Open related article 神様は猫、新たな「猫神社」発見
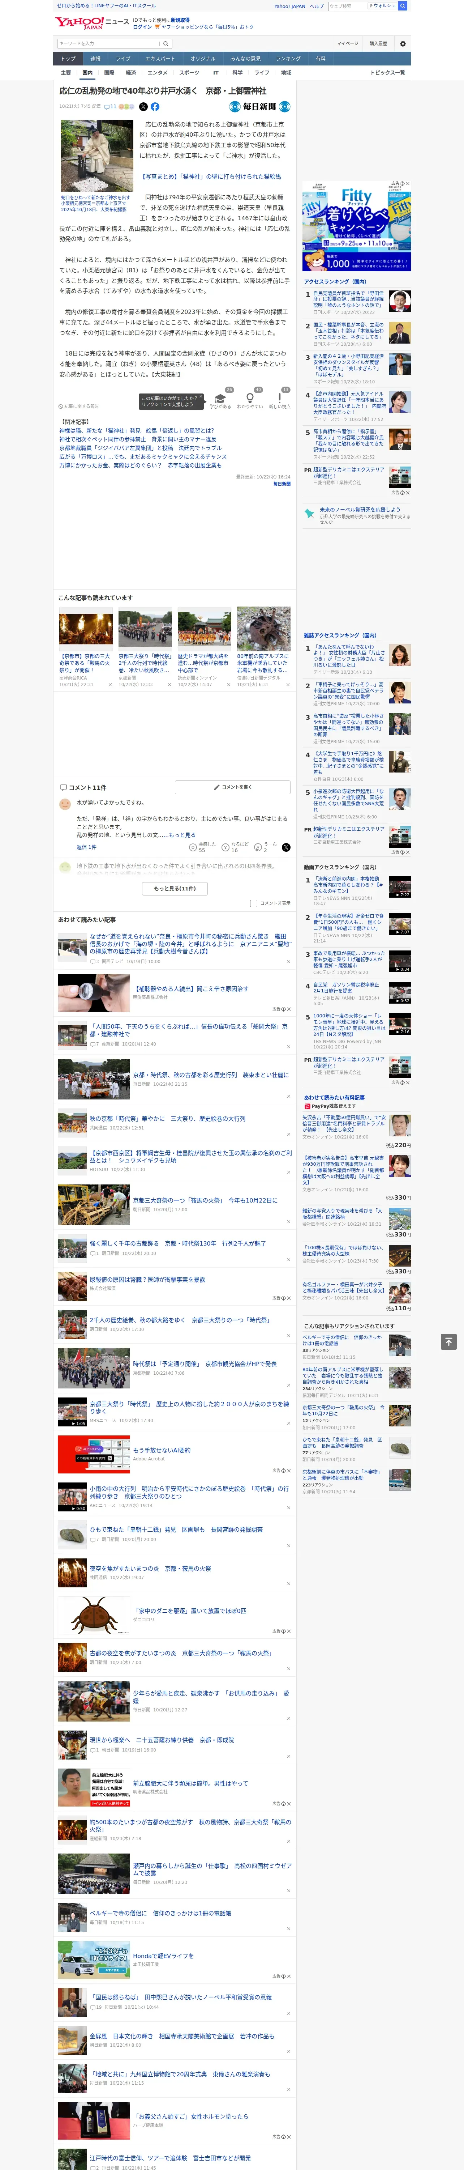The height and width of the screenshot is (2170, 464). 137,430
